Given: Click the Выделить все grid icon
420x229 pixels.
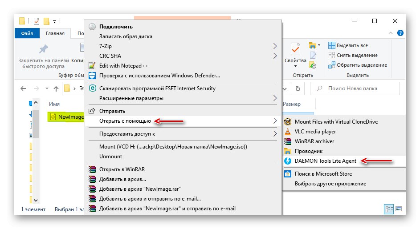Looking at the screenshot, I should 332,45.
